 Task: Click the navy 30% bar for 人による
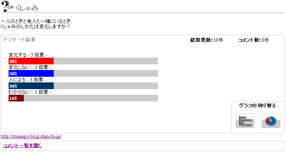point(31,86)
